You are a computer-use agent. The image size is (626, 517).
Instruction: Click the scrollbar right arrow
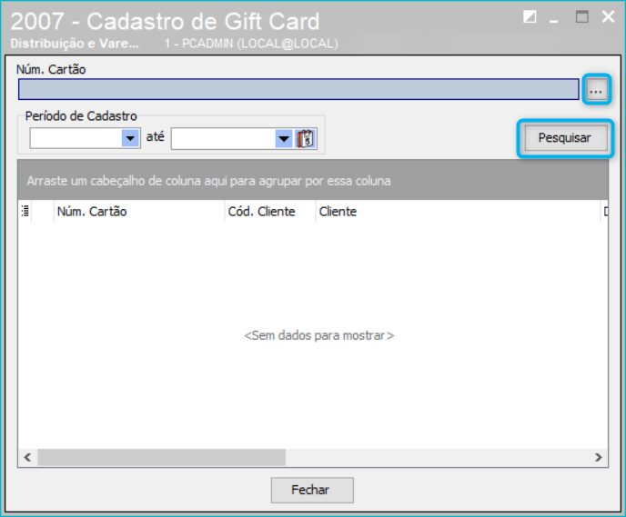click(598, 457)
